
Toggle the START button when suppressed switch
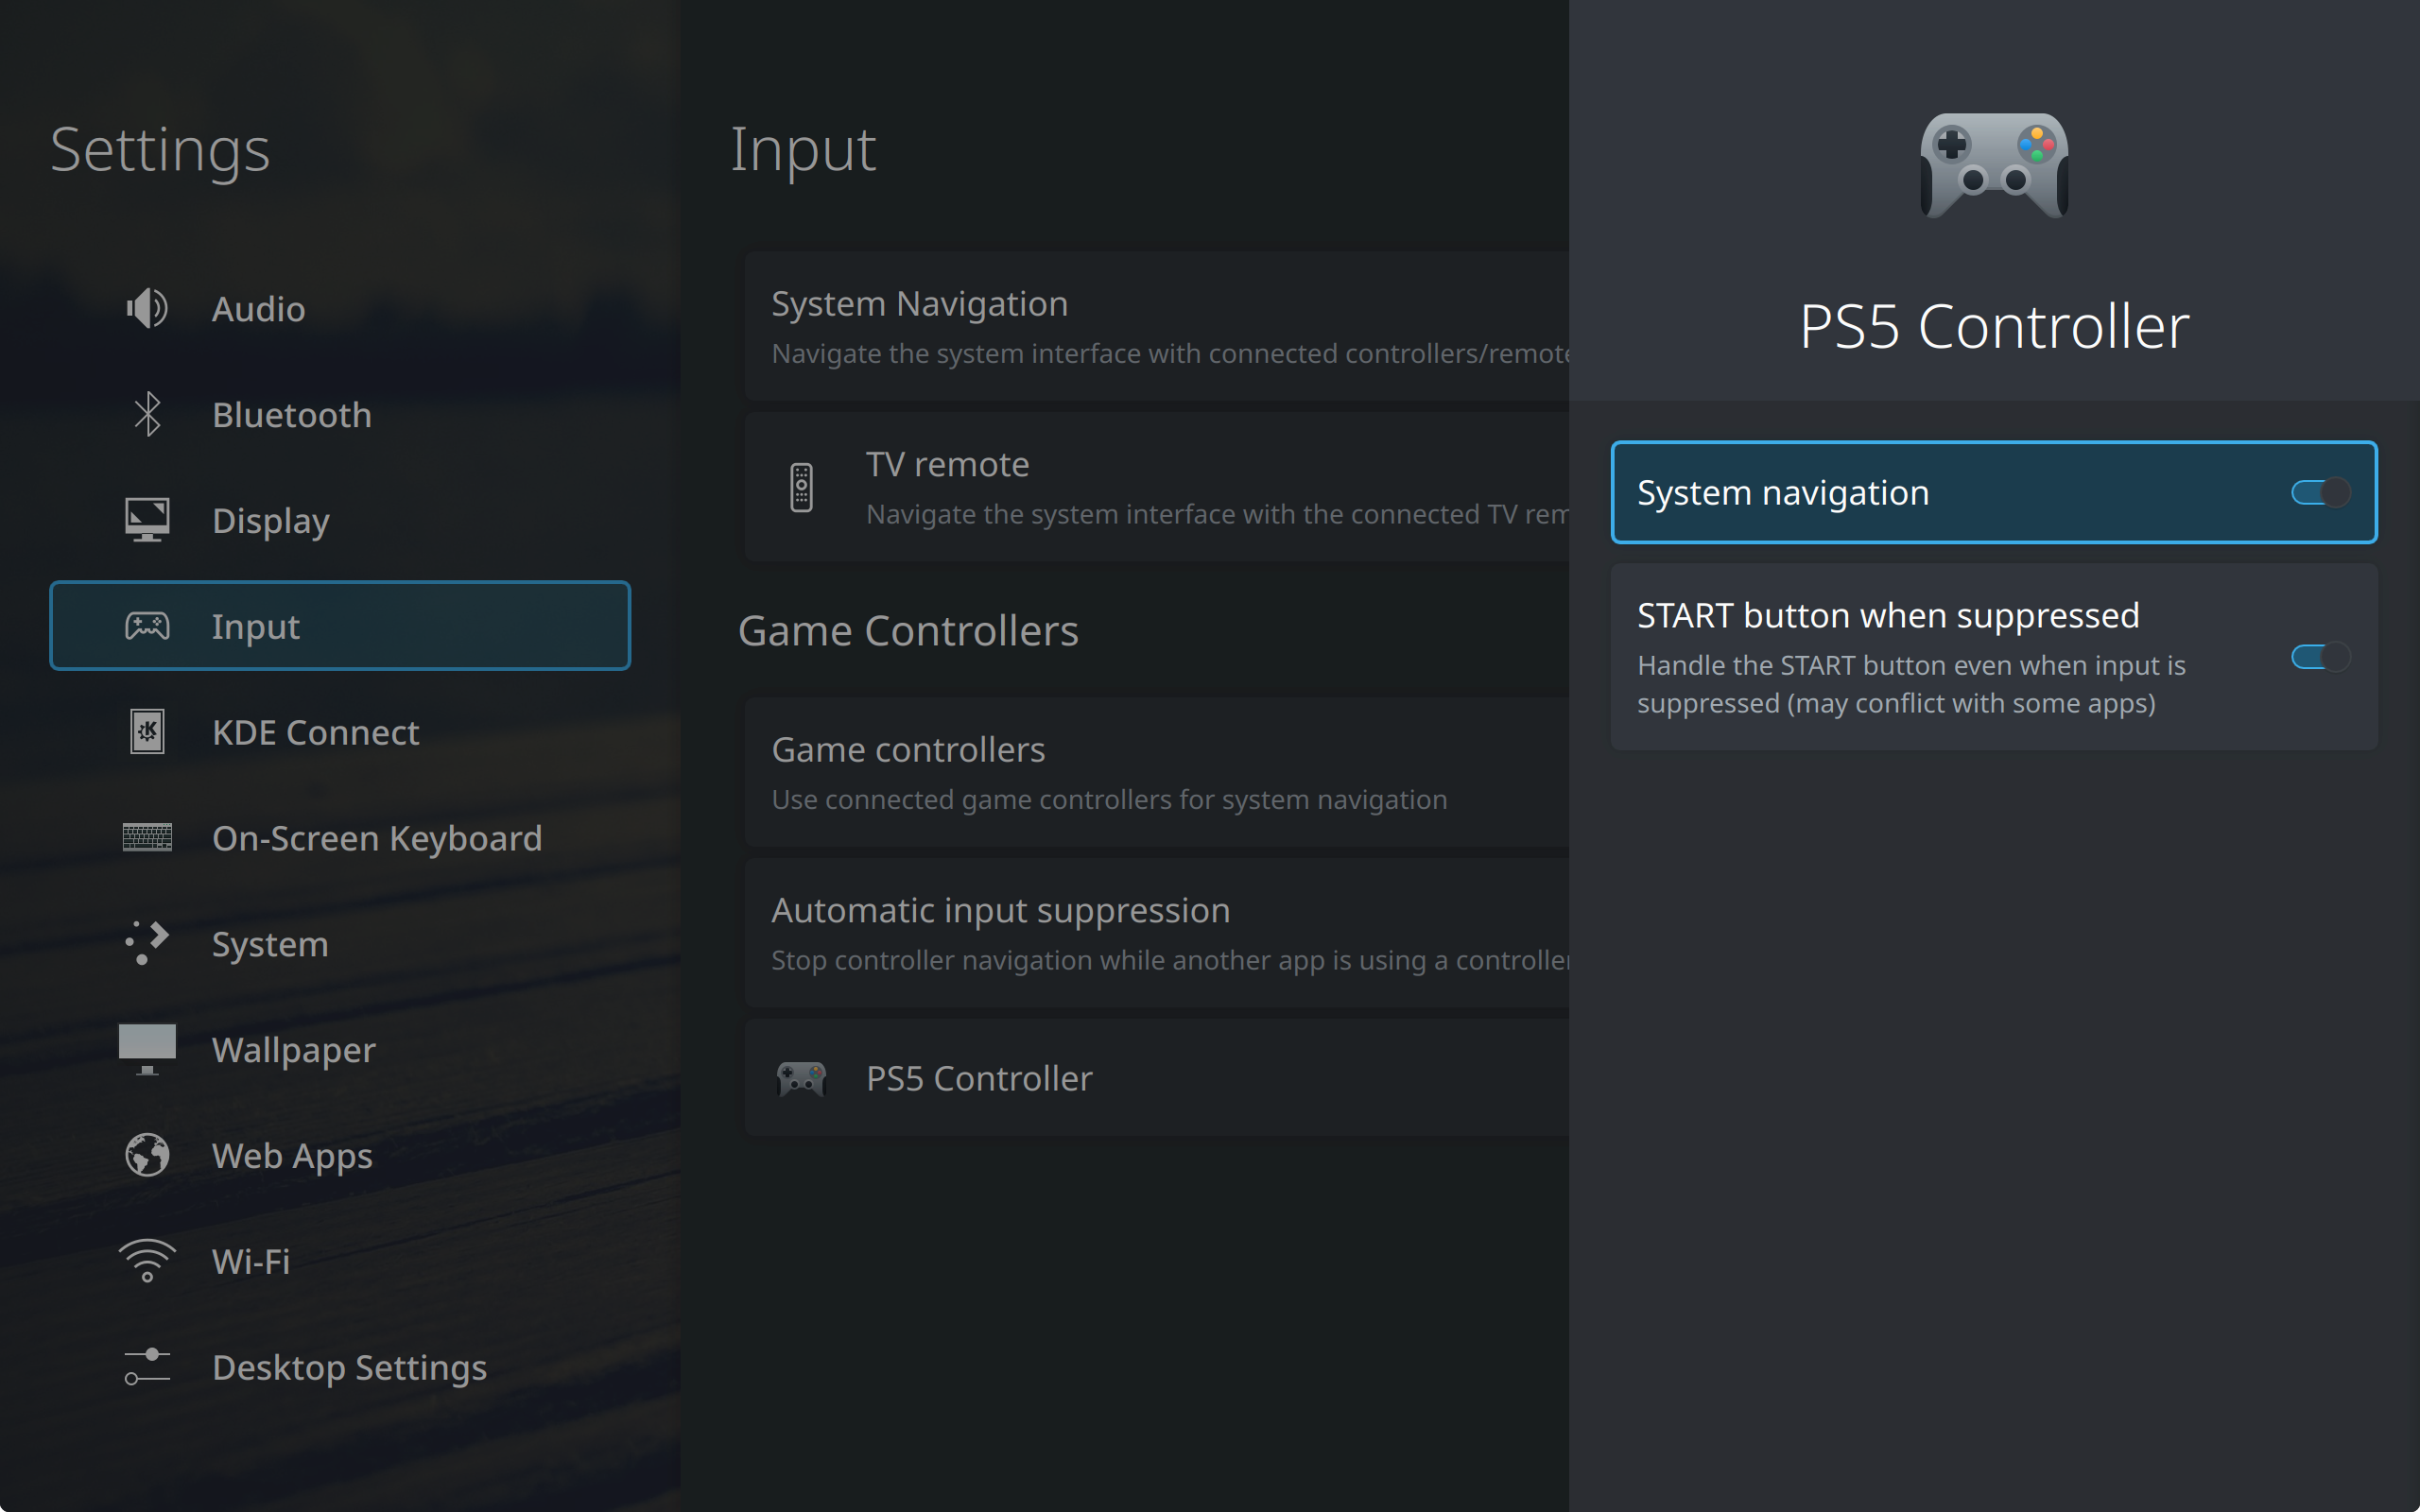click(2320, 657)
